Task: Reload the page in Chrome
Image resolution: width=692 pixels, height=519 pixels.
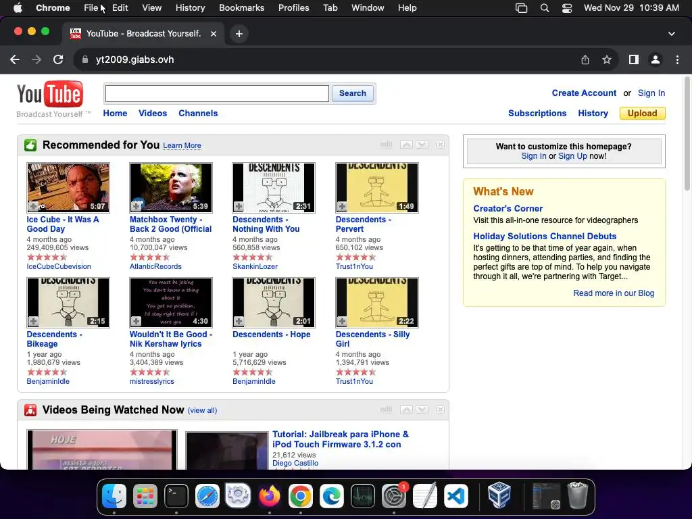Action: 58,59
